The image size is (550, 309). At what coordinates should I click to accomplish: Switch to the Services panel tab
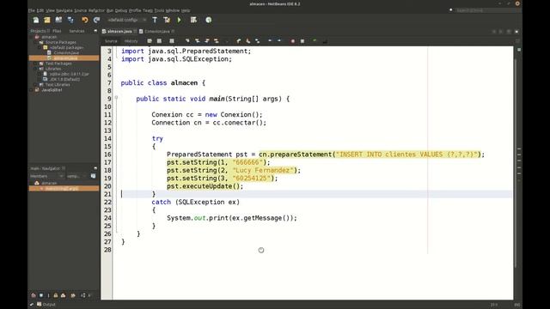pos(76,31)
